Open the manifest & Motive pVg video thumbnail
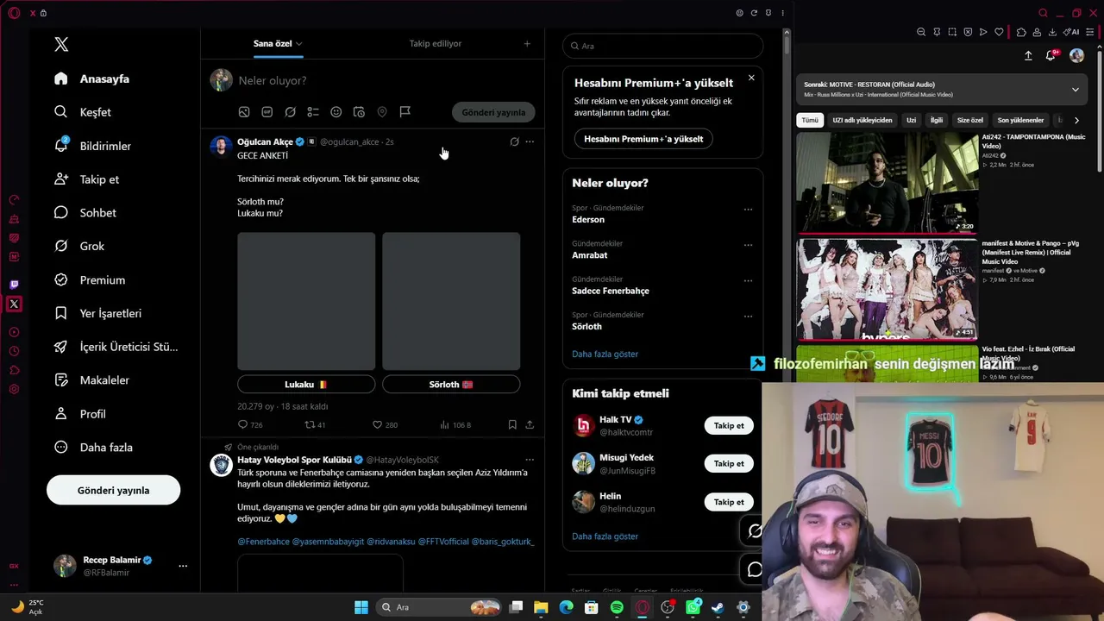 pyautogui.click(x=887, y=289)
